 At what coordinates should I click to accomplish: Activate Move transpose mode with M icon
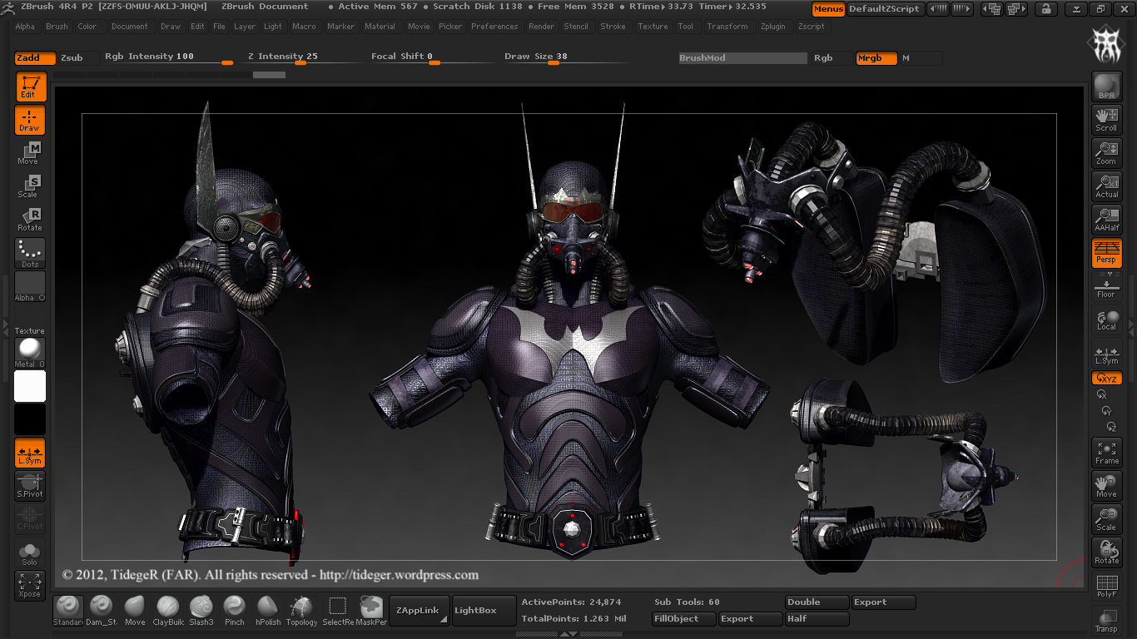(30, 153)
